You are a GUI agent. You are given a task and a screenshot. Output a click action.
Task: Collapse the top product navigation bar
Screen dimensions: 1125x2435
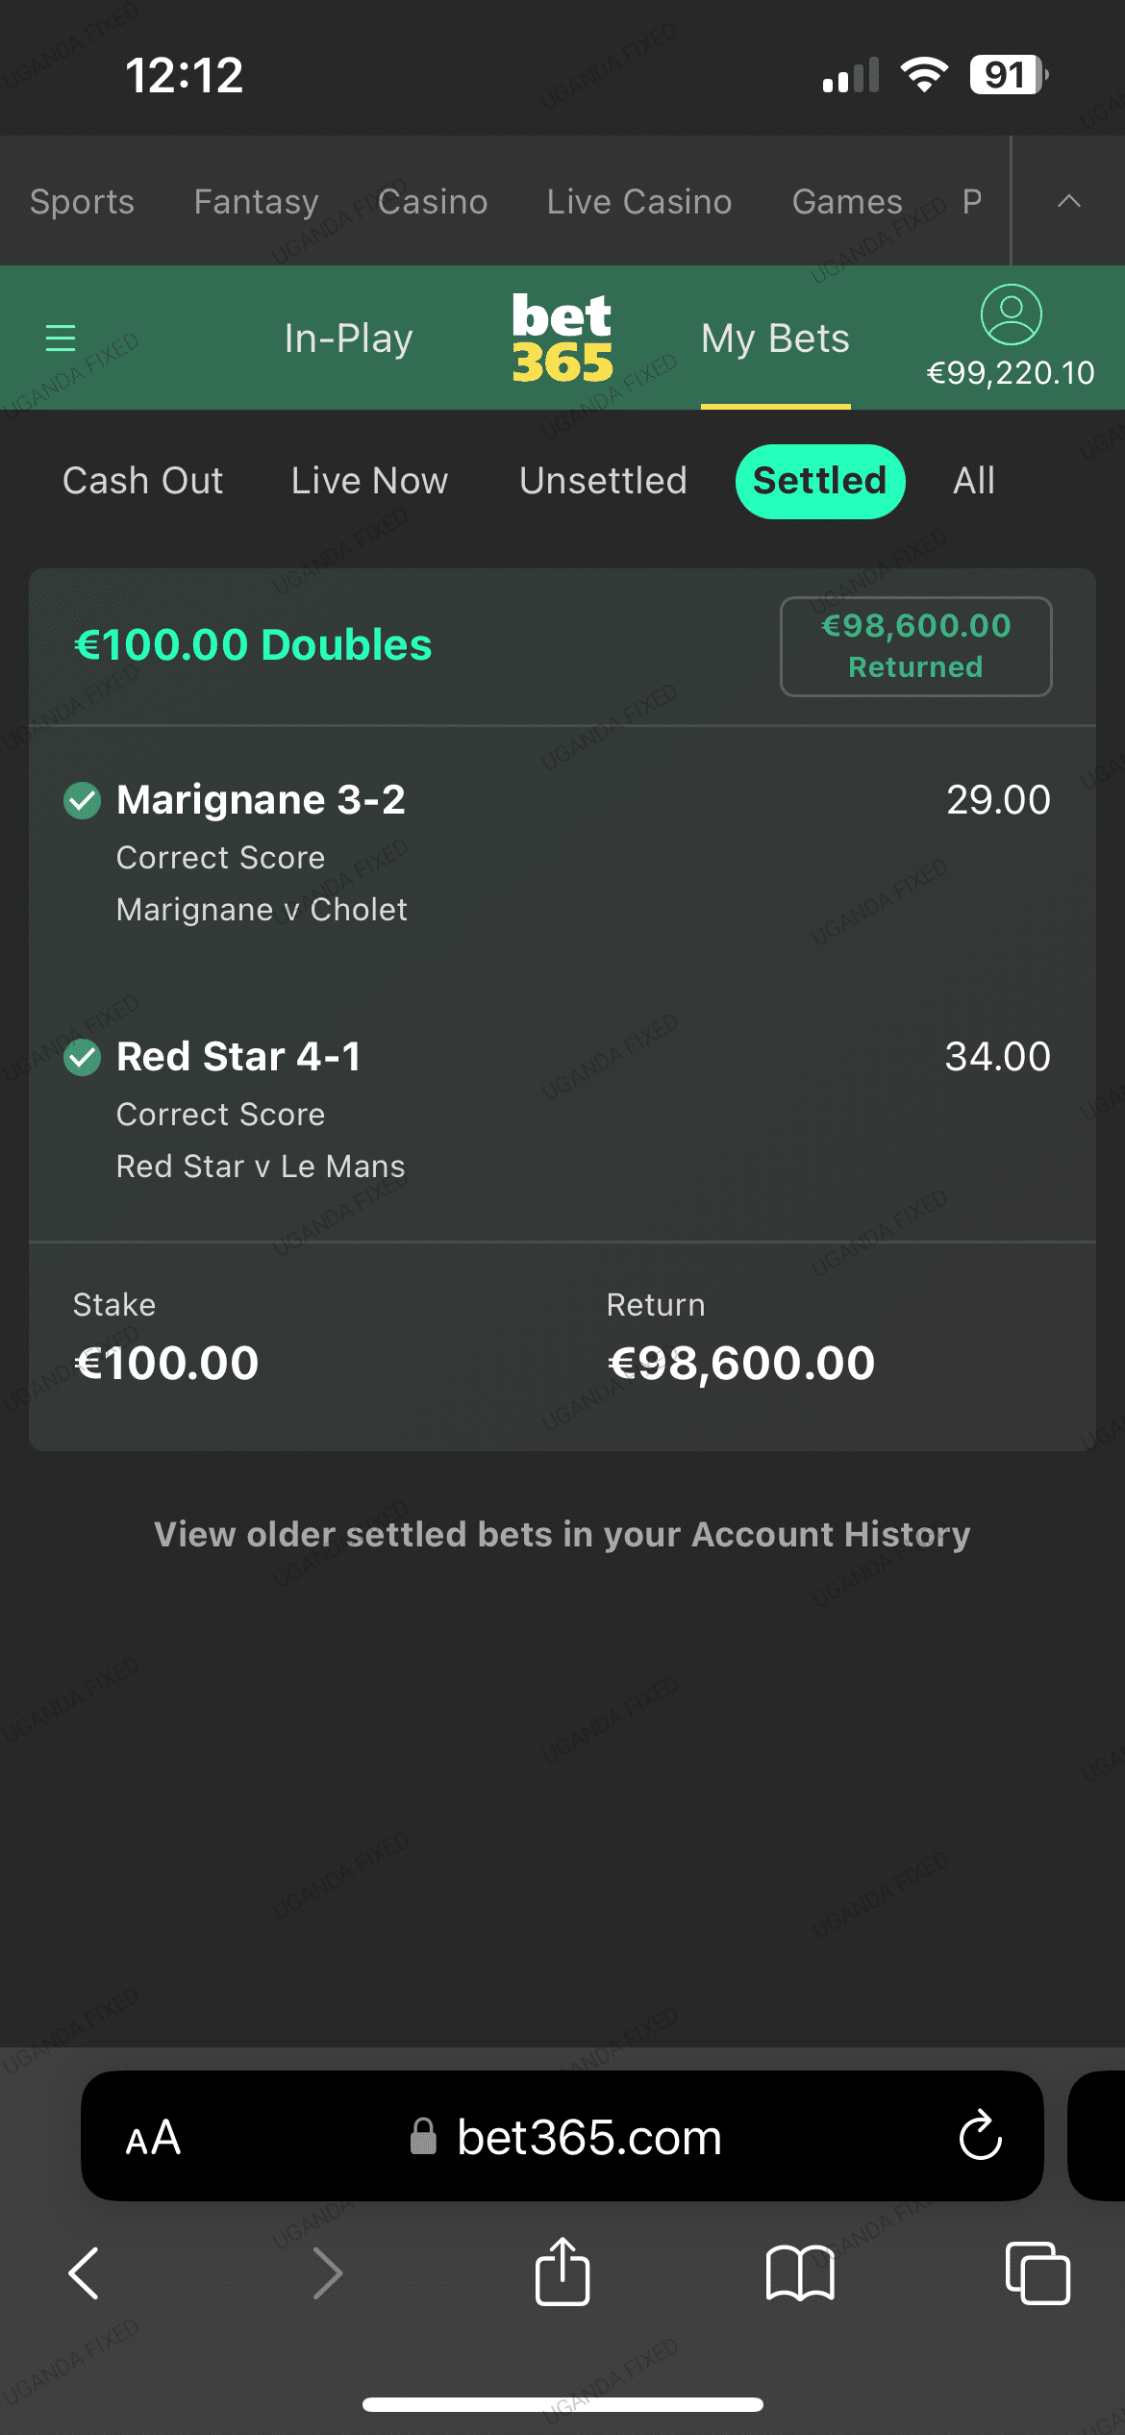tap(1068, 201)
